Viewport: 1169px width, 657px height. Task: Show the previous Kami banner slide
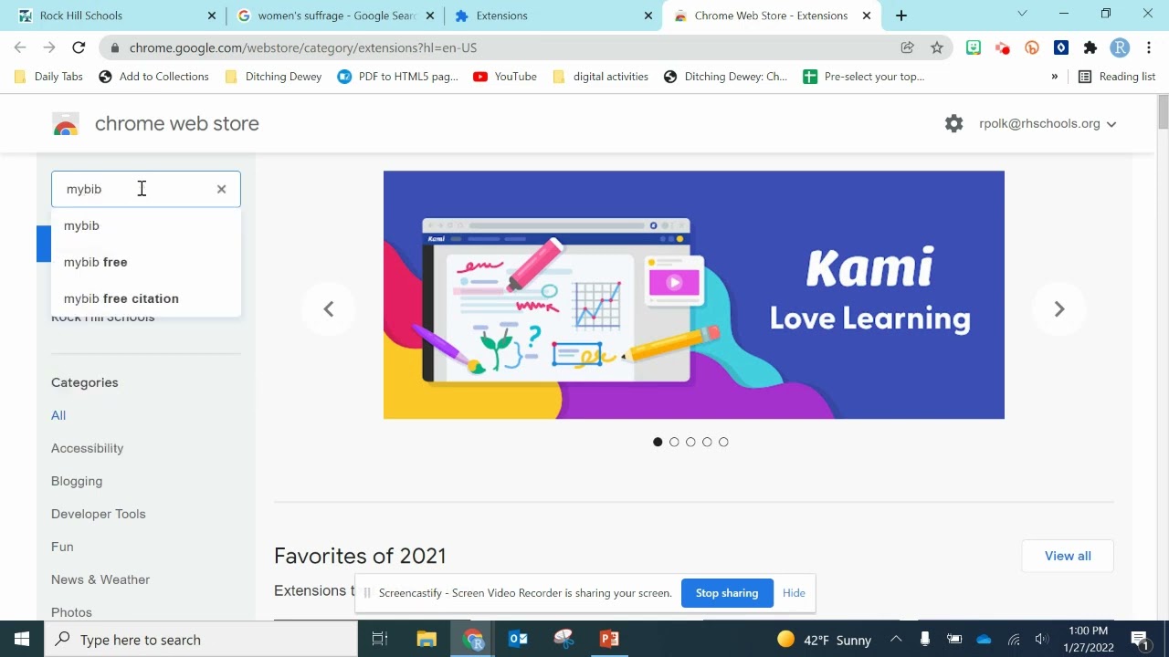(329, 309)
